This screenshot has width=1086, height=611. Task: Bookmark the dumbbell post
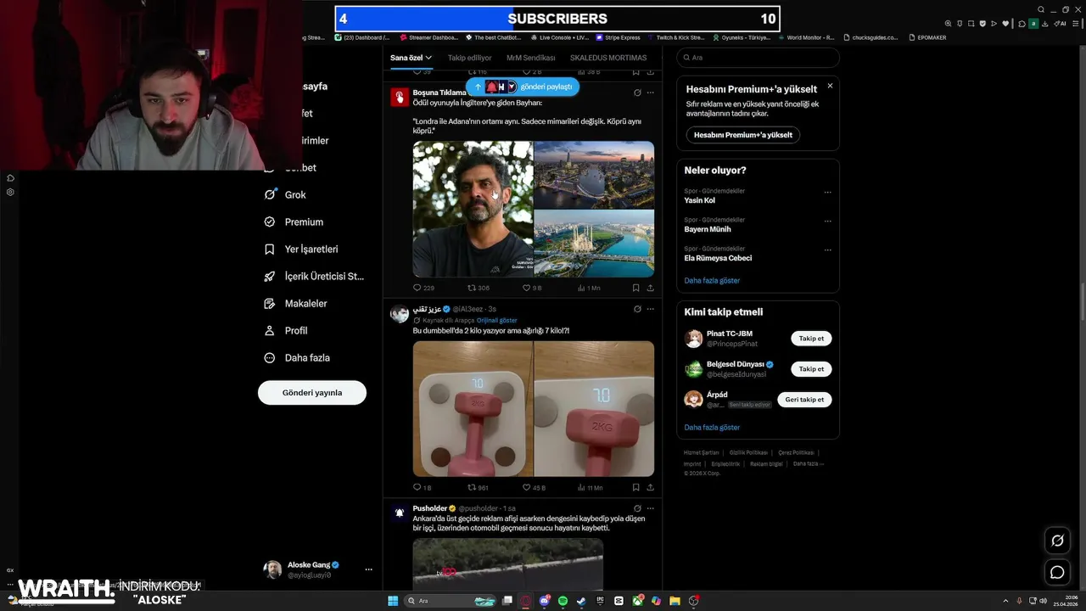pyautogui.click(x=635, y=487)
